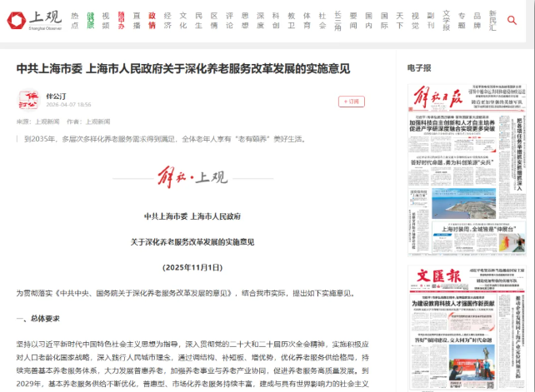Screen dimensions: 535x392
Task: Go to the 专题 section
Action: coord(462,21)
